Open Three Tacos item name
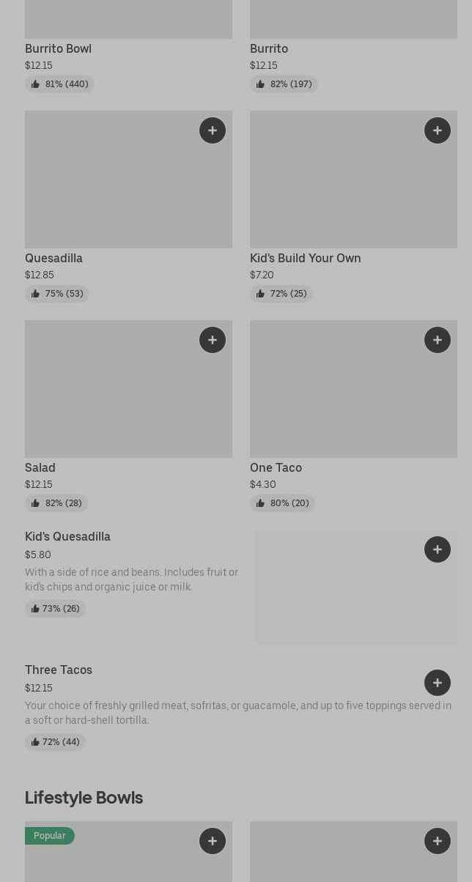The width and height of the screenshot is (472, 882). (x=59, y=670)
